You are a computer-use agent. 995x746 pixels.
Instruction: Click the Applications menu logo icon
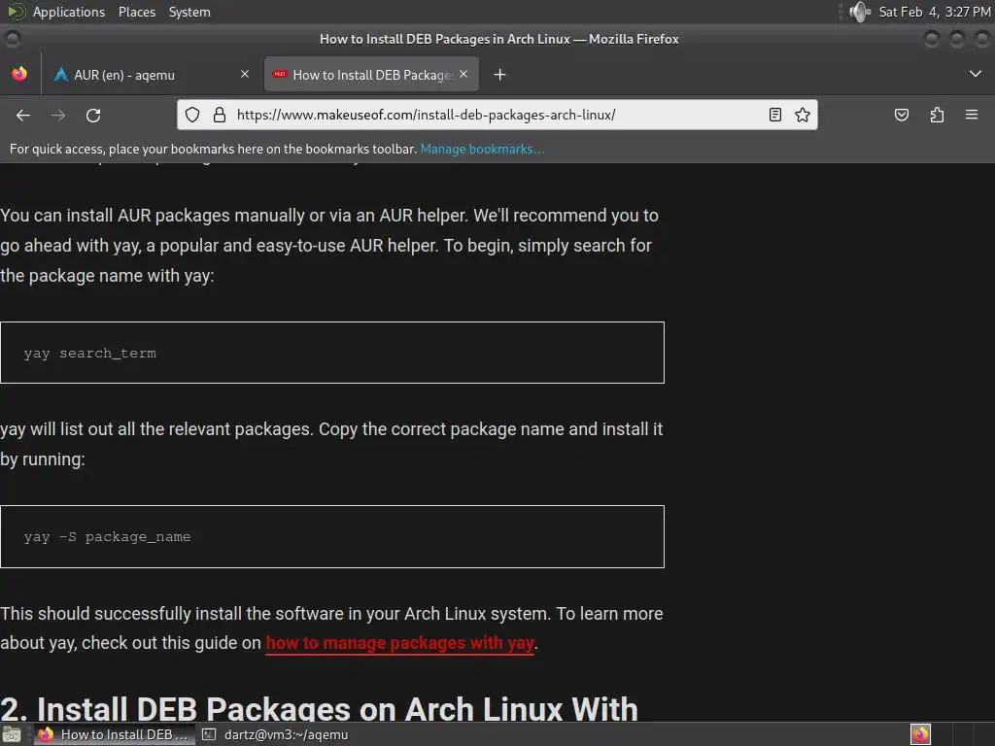pyautogui.click(x=16, y=12)
